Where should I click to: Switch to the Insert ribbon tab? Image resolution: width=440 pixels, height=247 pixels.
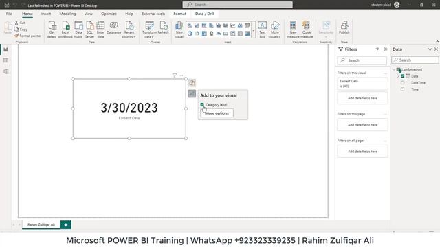[46, 14]
